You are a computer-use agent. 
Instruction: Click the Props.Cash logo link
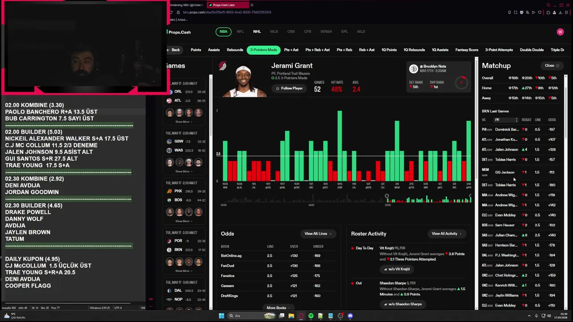(x=179, y=32)
